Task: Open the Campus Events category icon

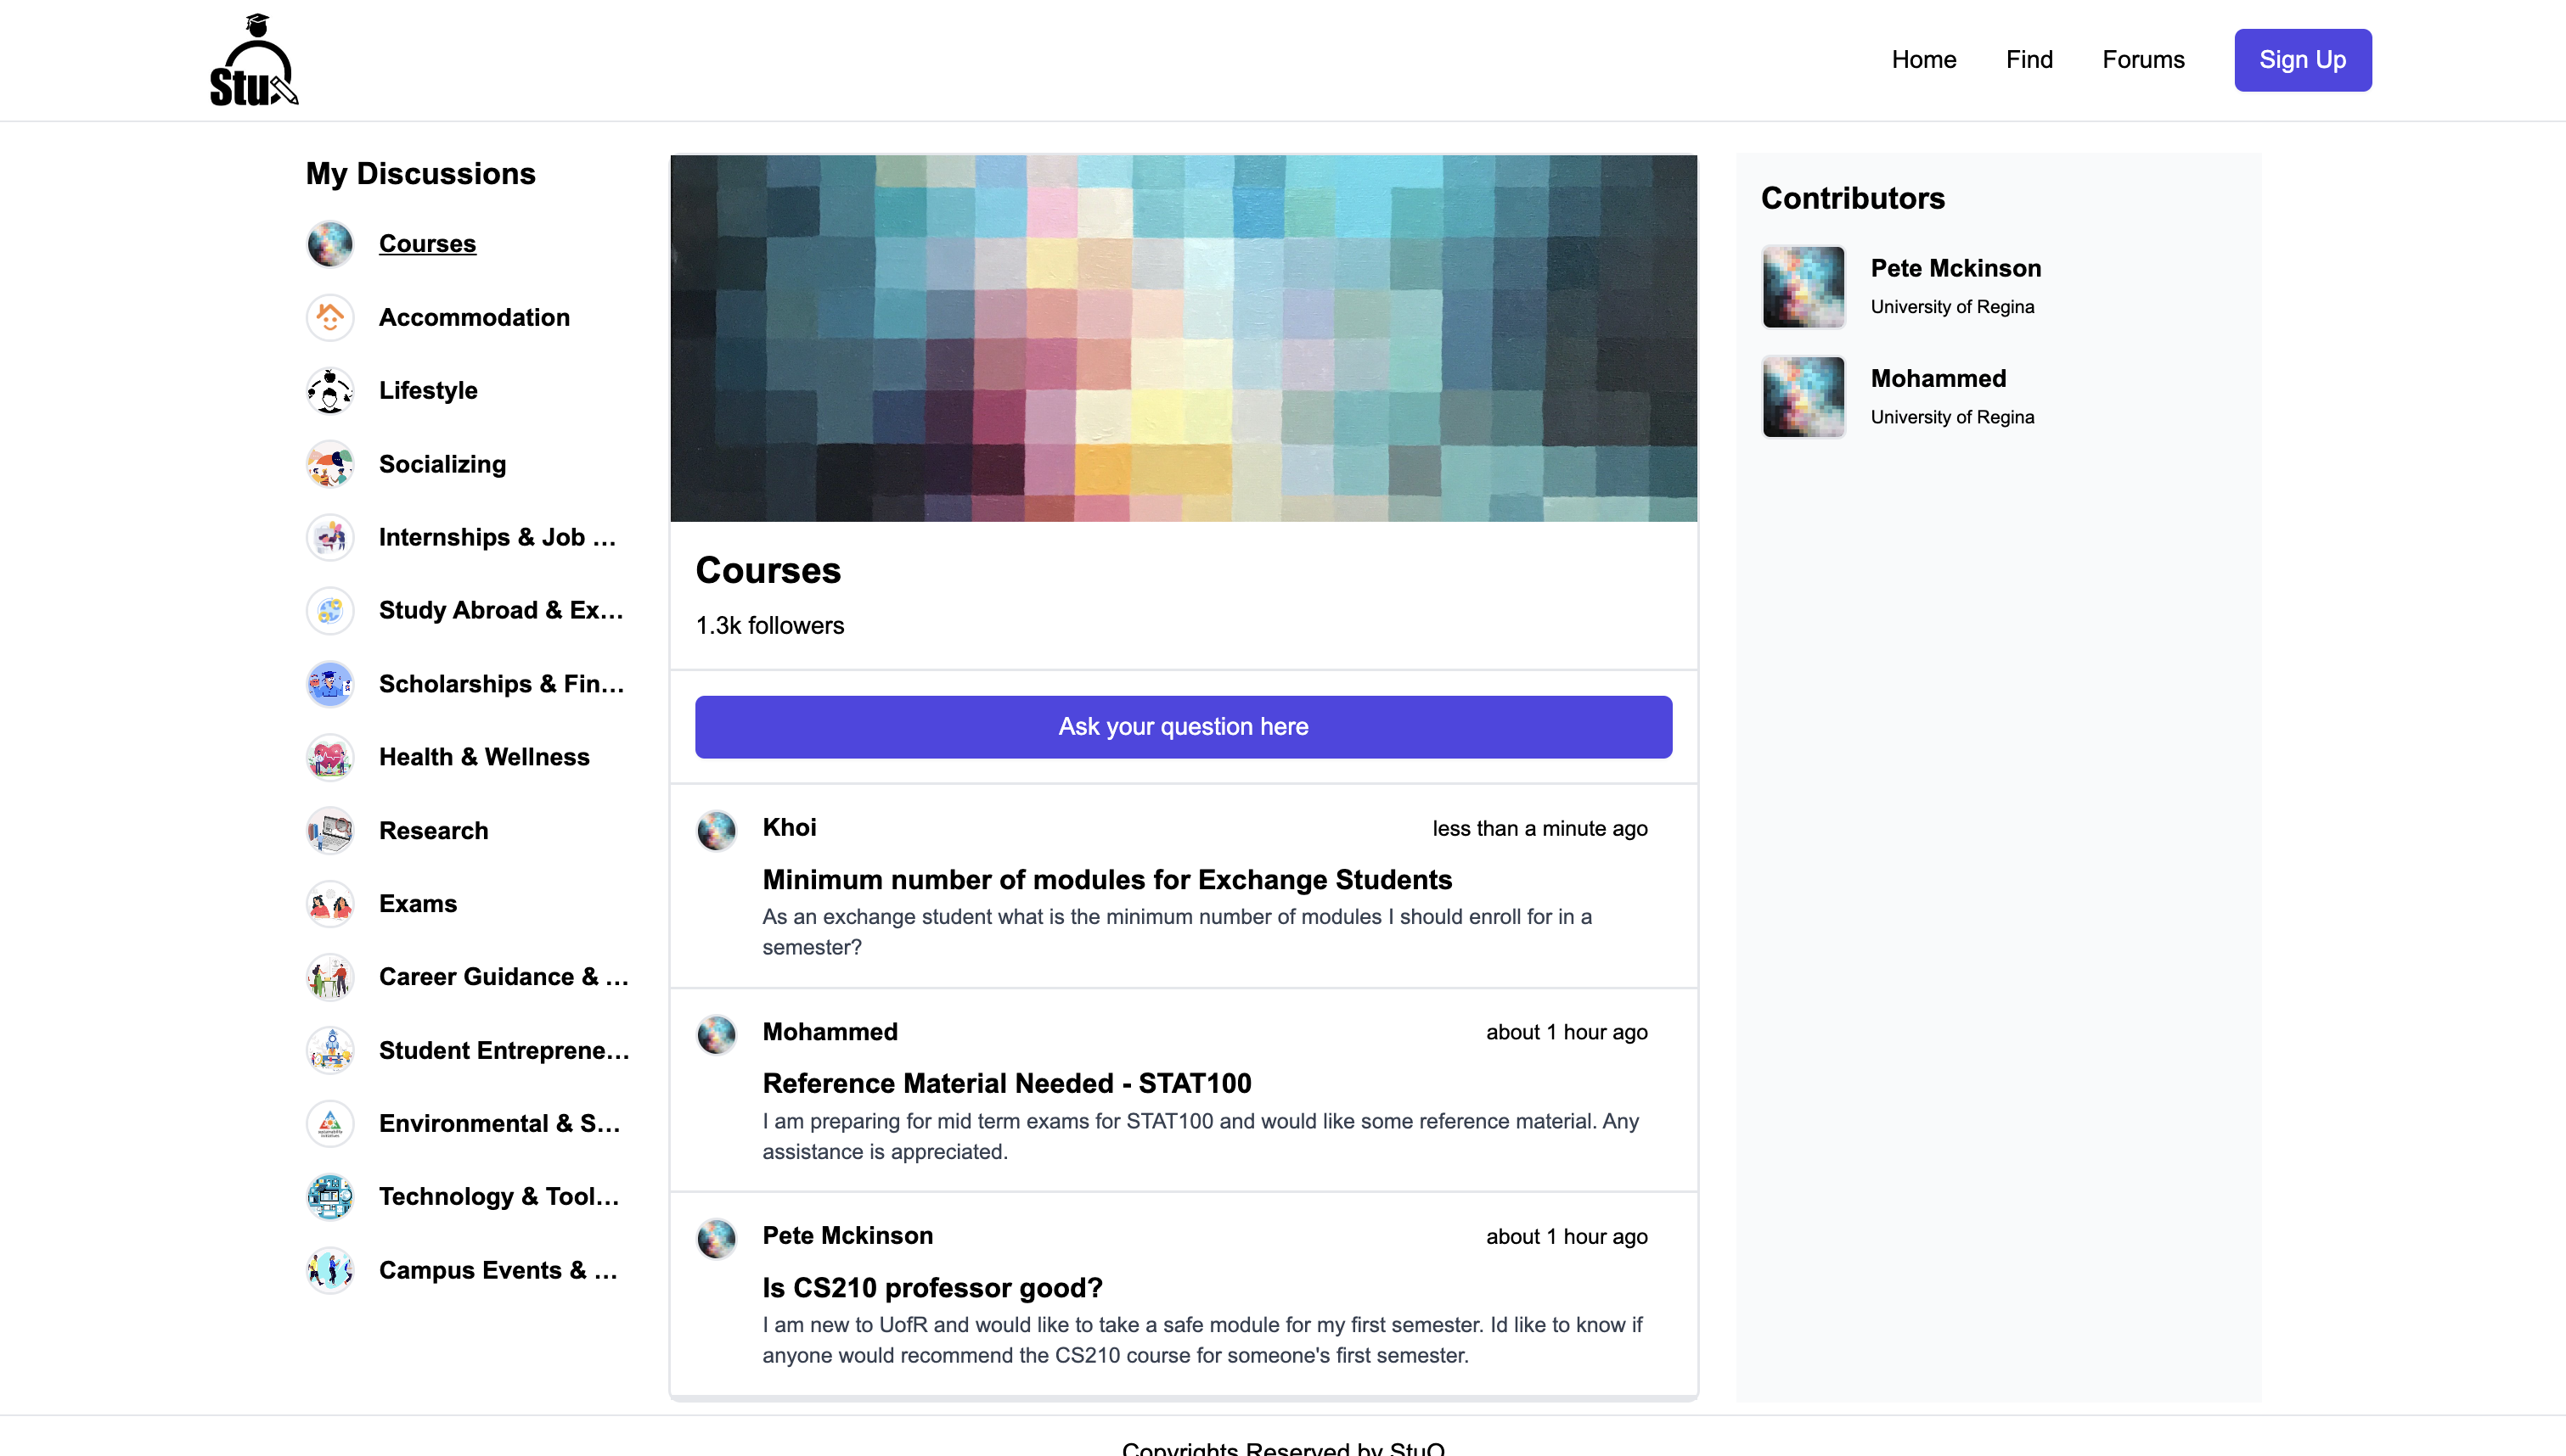Action: [329, 1270]
